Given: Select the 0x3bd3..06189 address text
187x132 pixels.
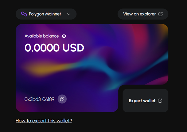Looking at the screenshot, I should 39,99.
